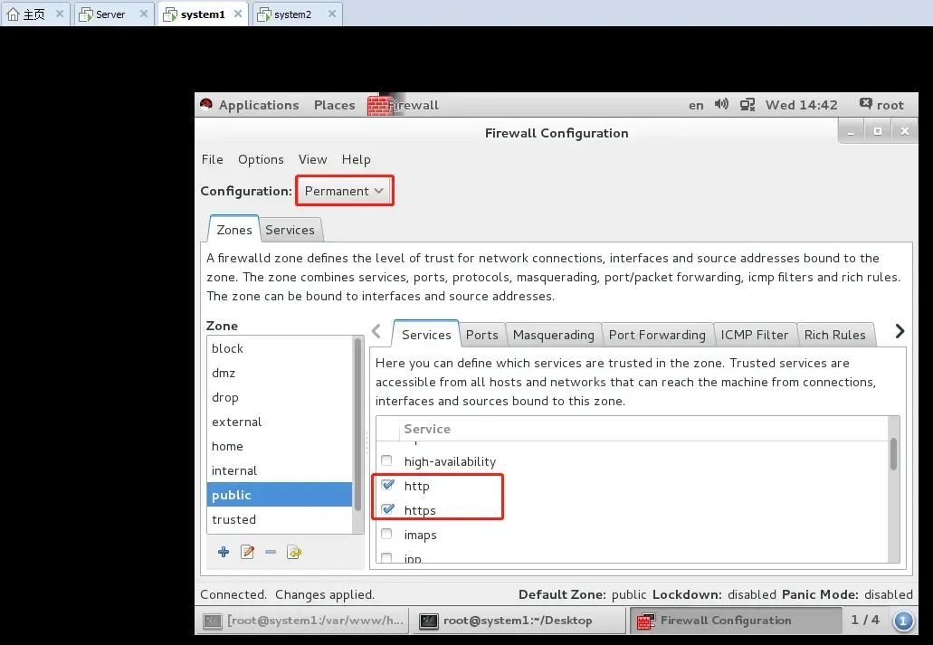Click the volume speaker icon in panel
Image resolution: width=933 pixels, height=645 pixels.
tap(722, 104)
